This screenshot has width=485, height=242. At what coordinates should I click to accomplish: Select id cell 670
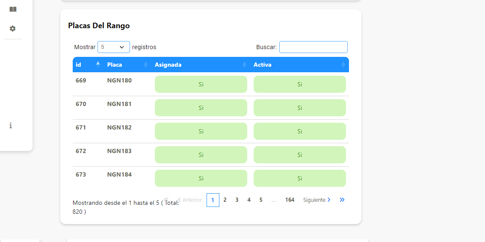click(x=81, y=104)
